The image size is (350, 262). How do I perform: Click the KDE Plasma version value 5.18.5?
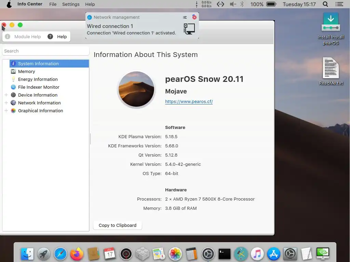(171, 136)
